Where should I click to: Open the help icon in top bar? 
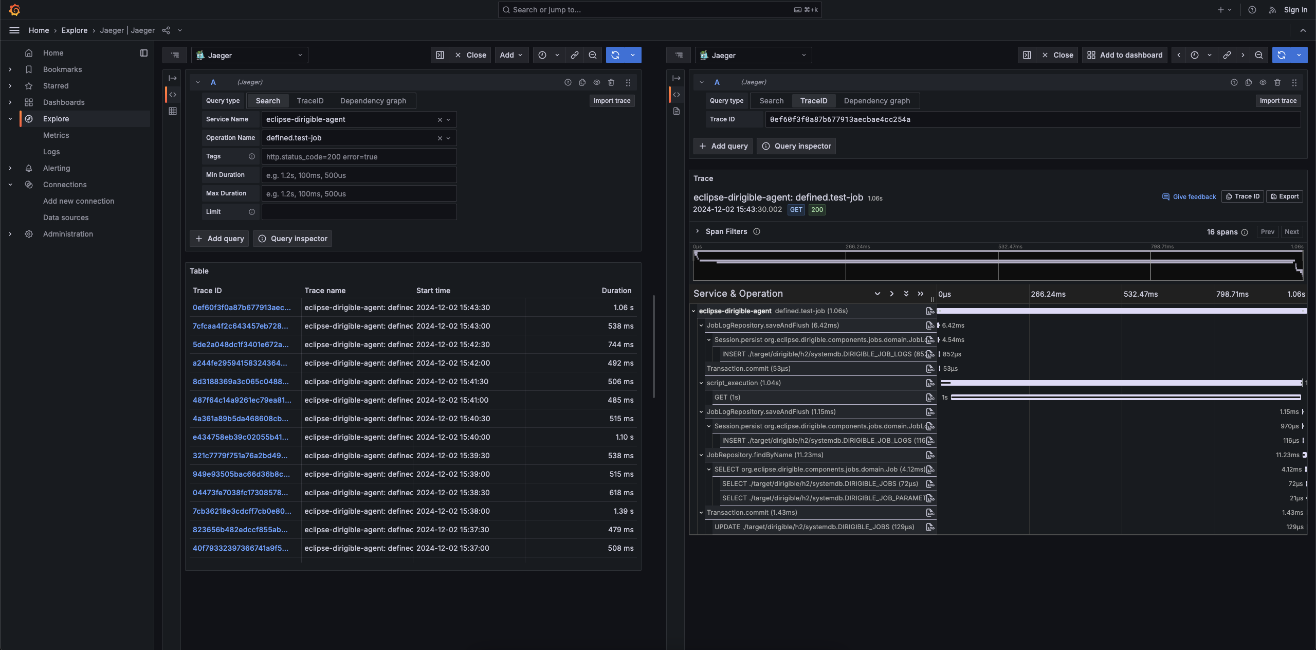click(1252, 10)
